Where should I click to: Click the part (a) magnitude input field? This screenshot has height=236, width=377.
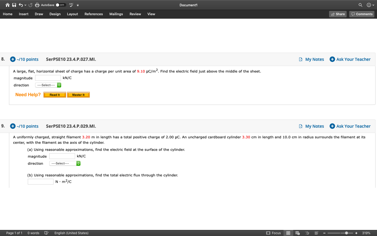click(62, 156)
